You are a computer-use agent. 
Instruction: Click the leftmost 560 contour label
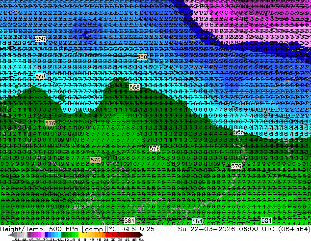pos(40,39)
